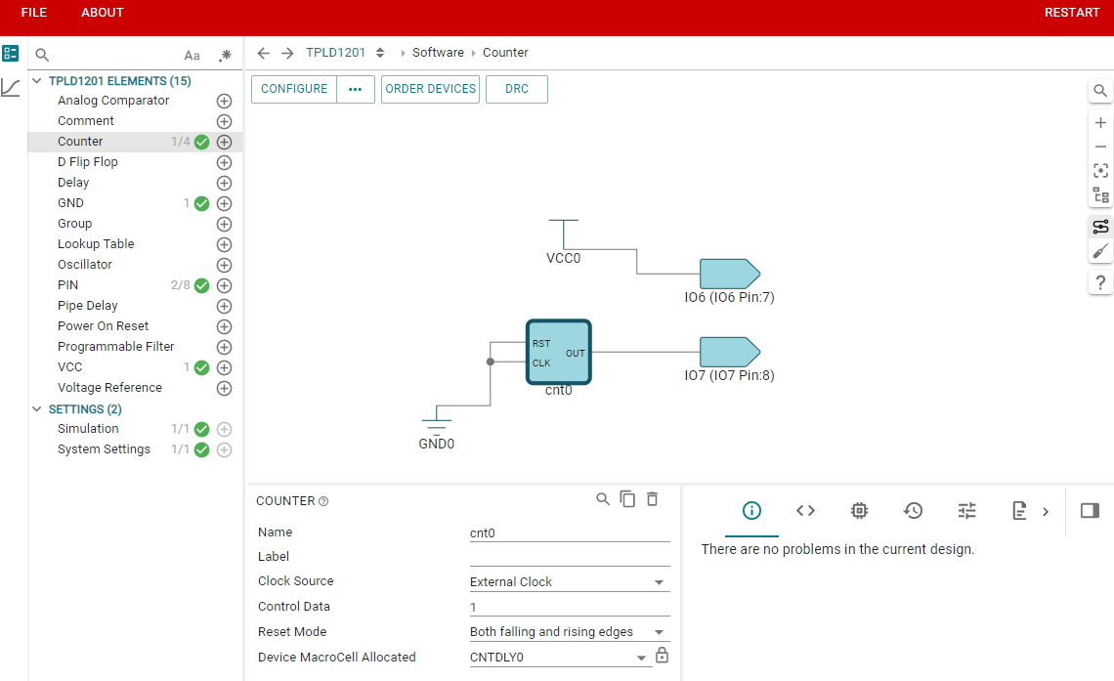The height and width of the screenshot is (681, 1114).
Task: Open the FILE menu
Action: [x=34, y=13]
